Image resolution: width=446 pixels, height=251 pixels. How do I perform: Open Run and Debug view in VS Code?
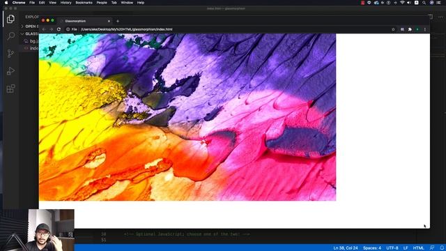pyautogui.click(x=10, y=71)
